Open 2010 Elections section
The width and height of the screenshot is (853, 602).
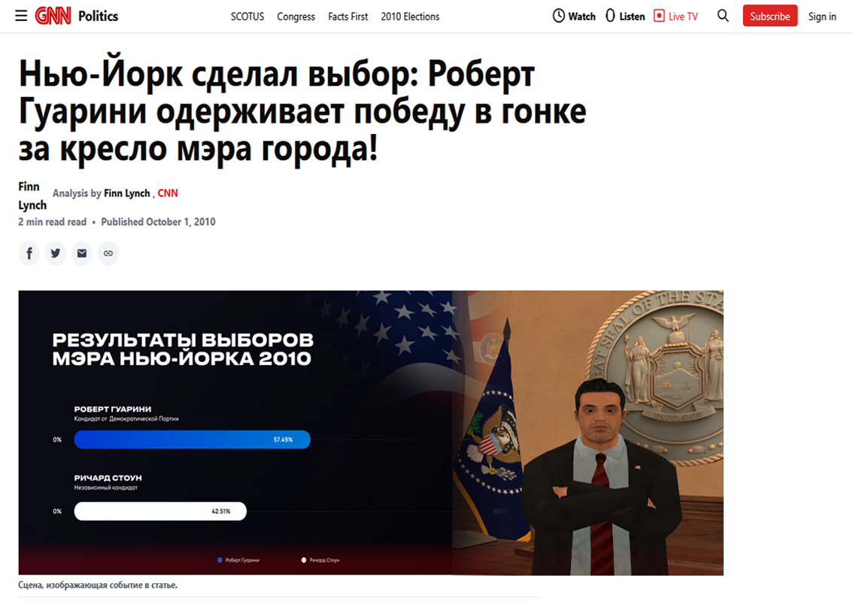click(x=410, y=17)
